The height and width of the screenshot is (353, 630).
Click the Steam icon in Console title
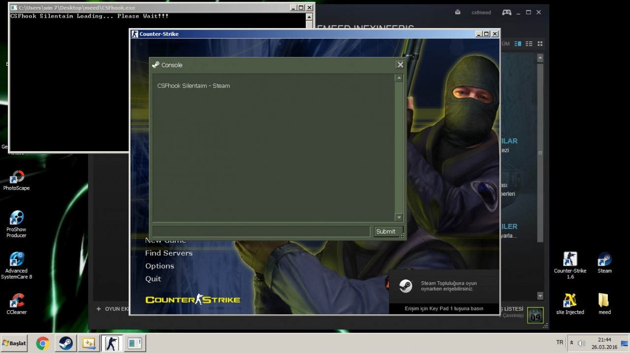(156, 65)
